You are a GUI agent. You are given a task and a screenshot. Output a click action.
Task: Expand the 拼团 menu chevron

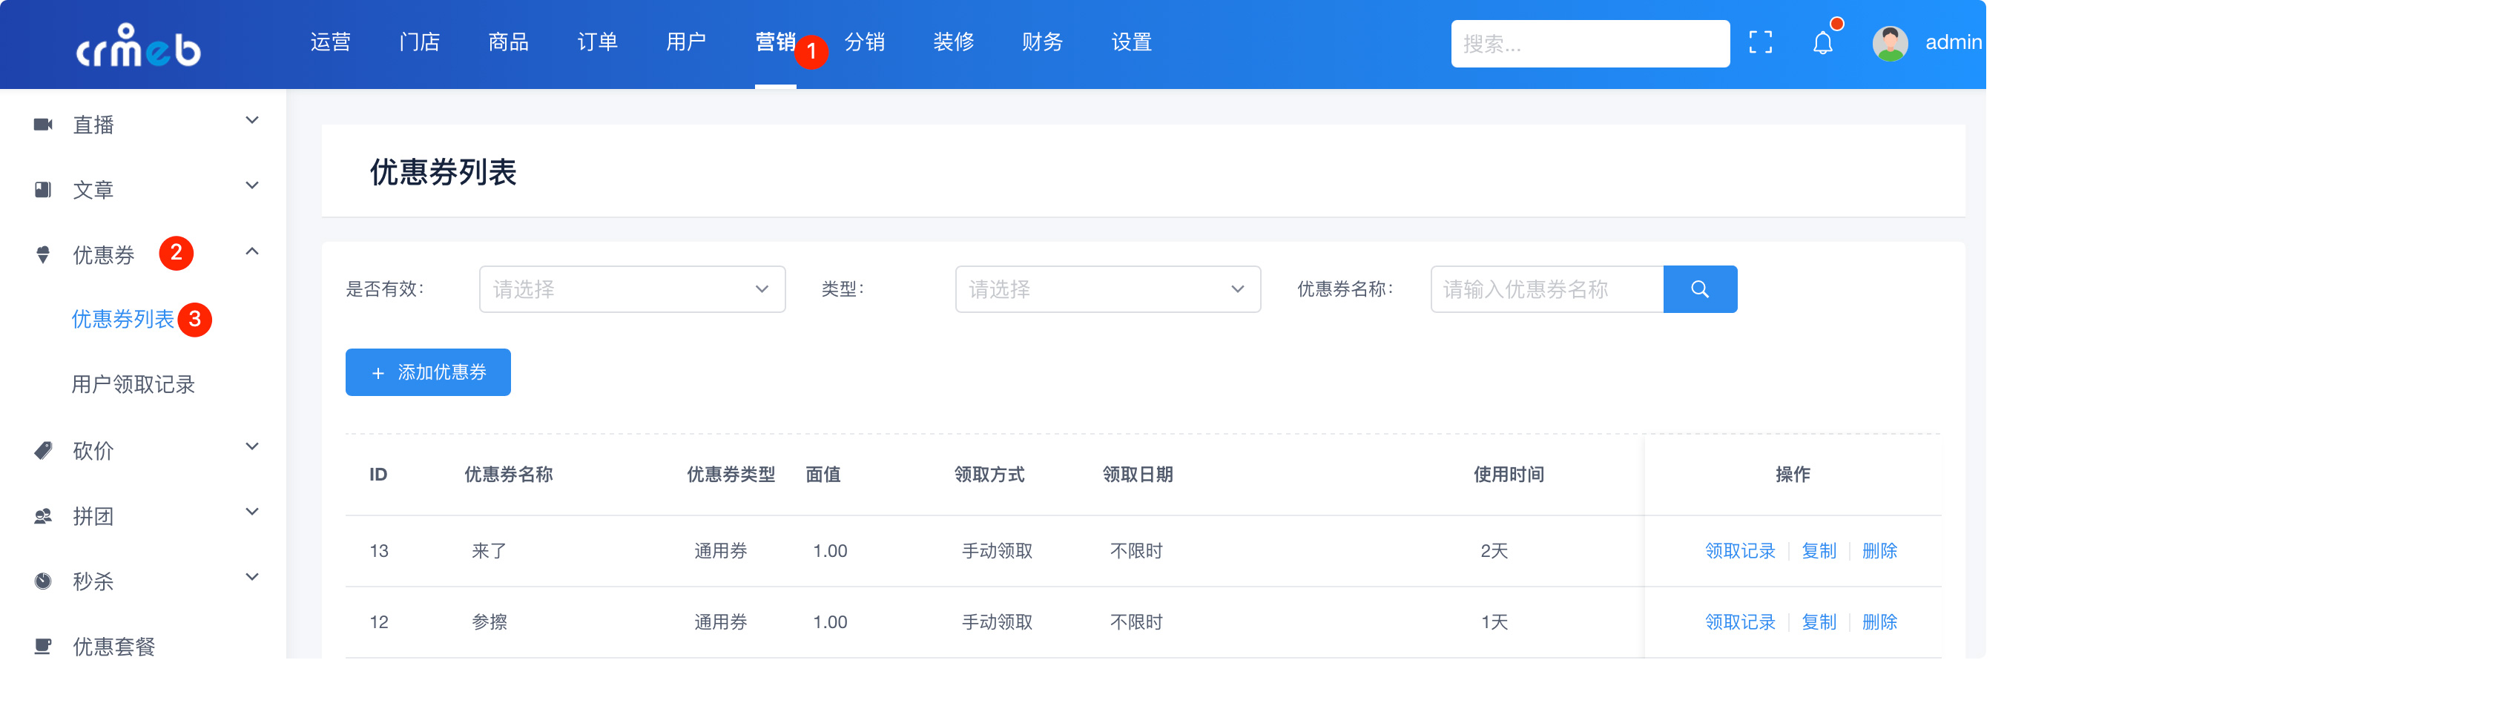coord(252,512)
